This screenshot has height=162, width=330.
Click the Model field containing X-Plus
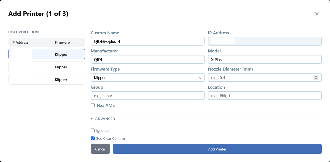(265, 59)
